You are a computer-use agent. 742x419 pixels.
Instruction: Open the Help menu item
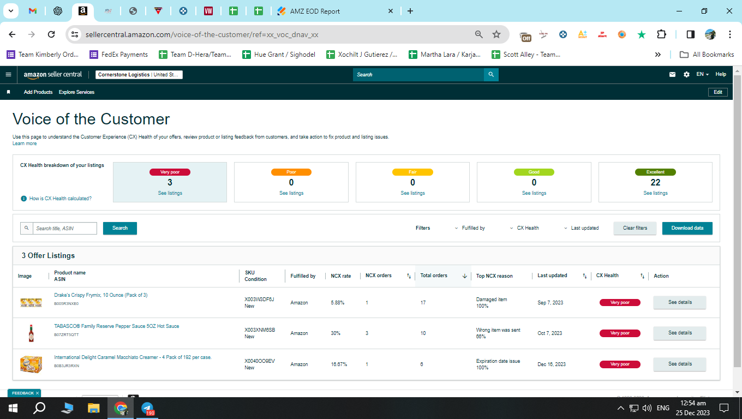tap(721, 75)
